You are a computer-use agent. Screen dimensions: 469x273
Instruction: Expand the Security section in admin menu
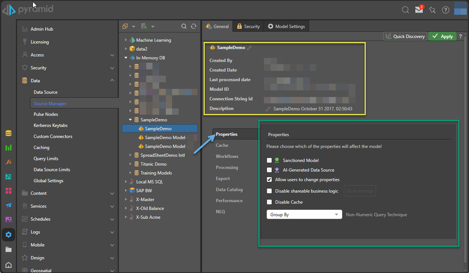(x=112, y=68)
